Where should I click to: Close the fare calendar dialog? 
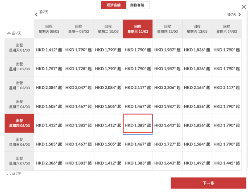tap(243, 7)
